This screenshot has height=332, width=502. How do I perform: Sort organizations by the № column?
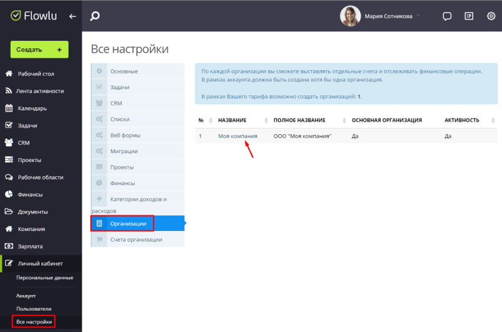(201, 120)
